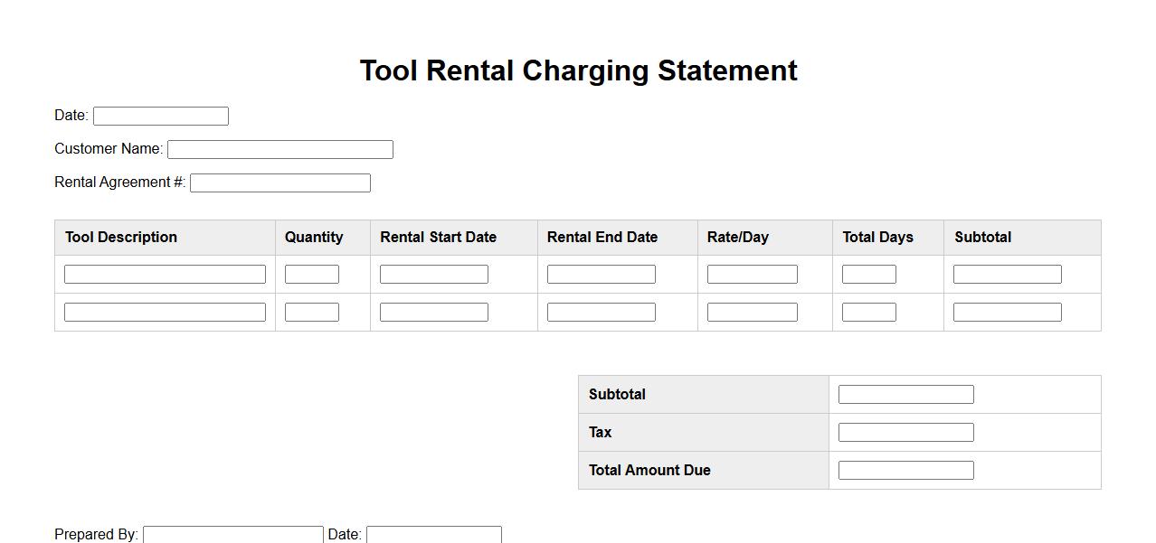Click first row Tool Description input
The height and width of the screenshot is (543, 1156).
tap(165, 274)
